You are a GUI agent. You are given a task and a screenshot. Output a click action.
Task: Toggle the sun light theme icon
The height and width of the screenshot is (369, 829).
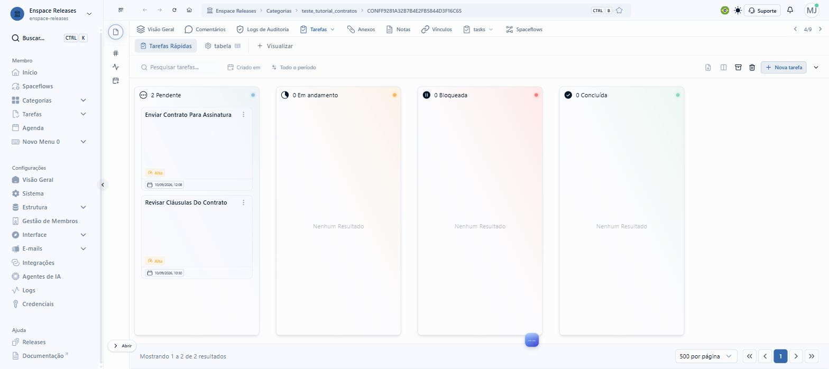(738, 11)
